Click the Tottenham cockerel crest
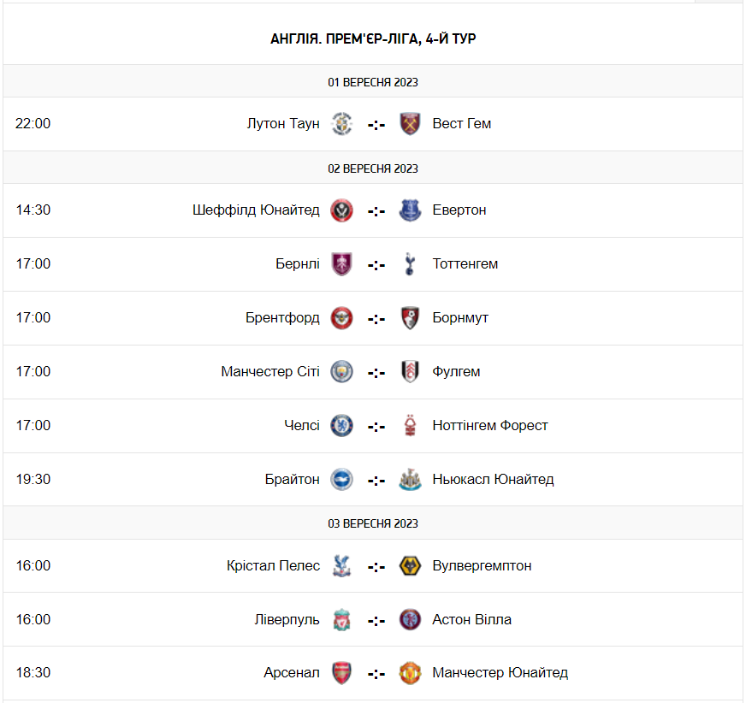The width and height of the screenshot is (746, 703). [410, 264]
